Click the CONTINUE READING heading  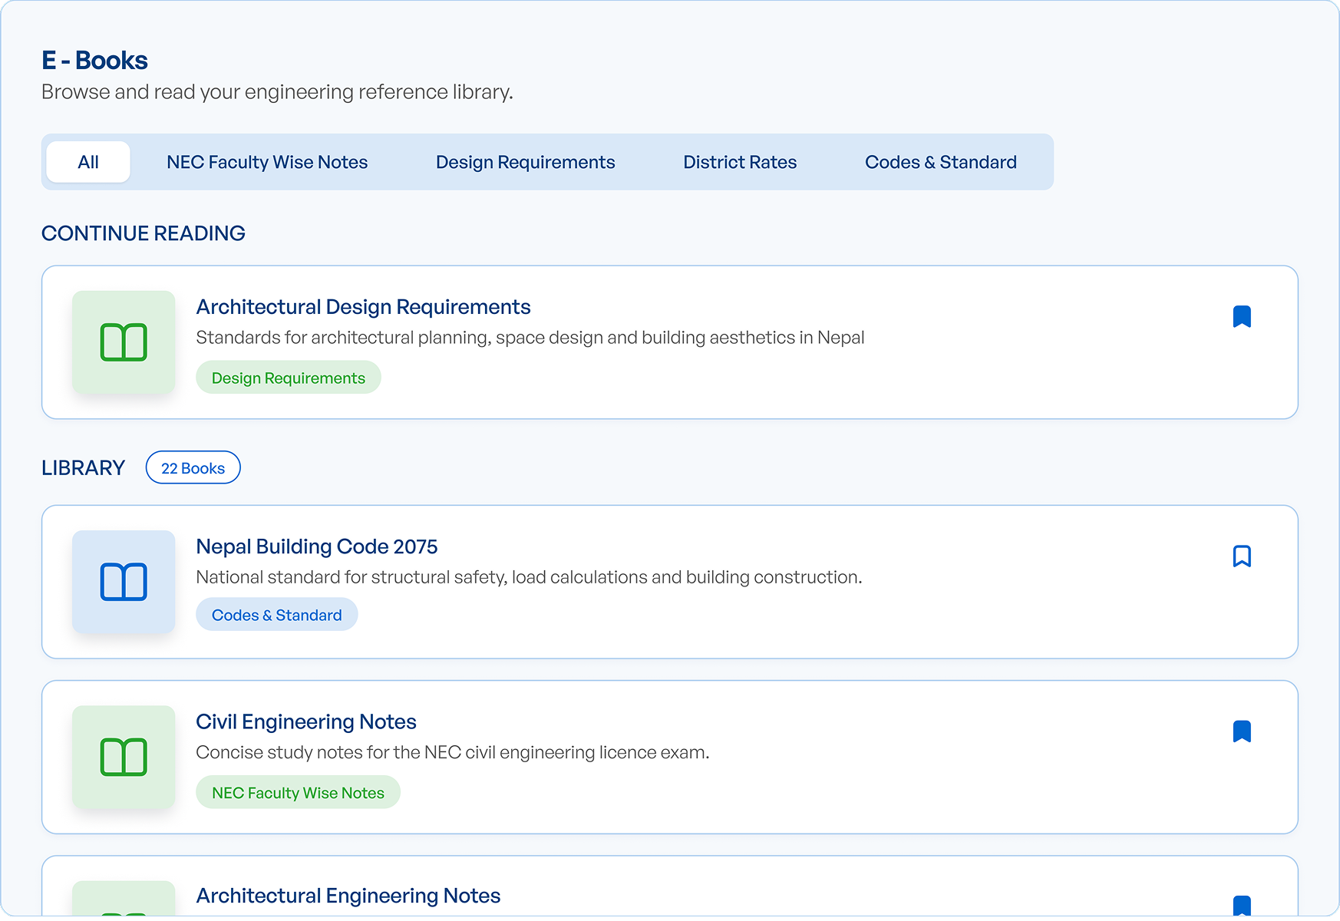[x=144, y=233]
